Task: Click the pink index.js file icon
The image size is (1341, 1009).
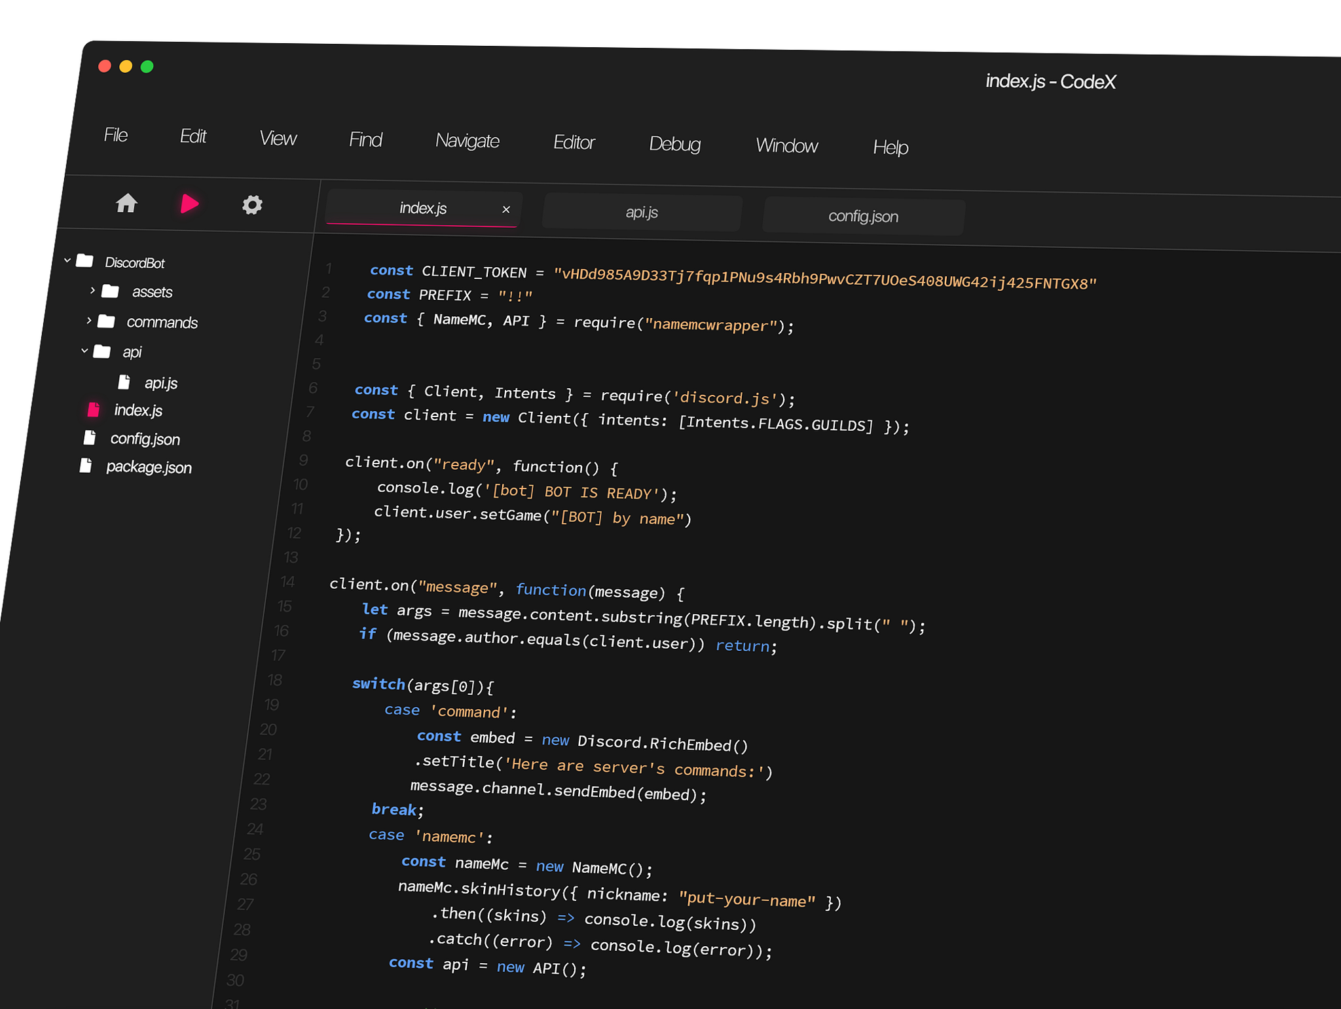Action: pyautogui.click(x=94, y=410)
